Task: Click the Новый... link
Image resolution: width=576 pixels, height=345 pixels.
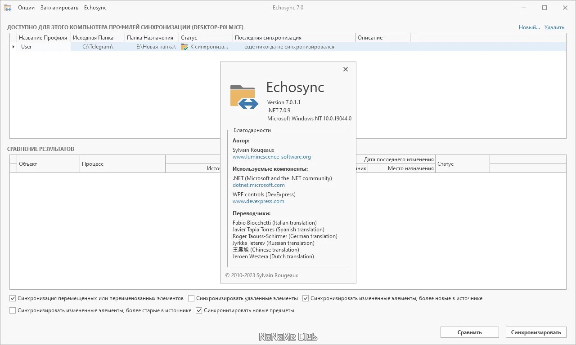Action: (529, 27)
